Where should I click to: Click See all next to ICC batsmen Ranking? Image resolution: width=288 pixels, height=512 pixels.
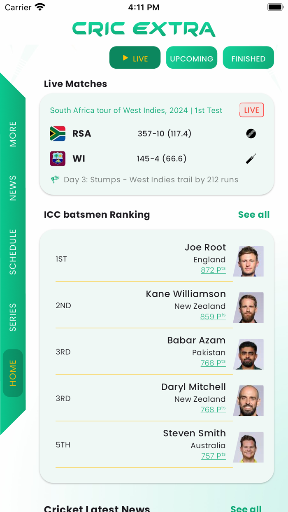pos(254,214)
